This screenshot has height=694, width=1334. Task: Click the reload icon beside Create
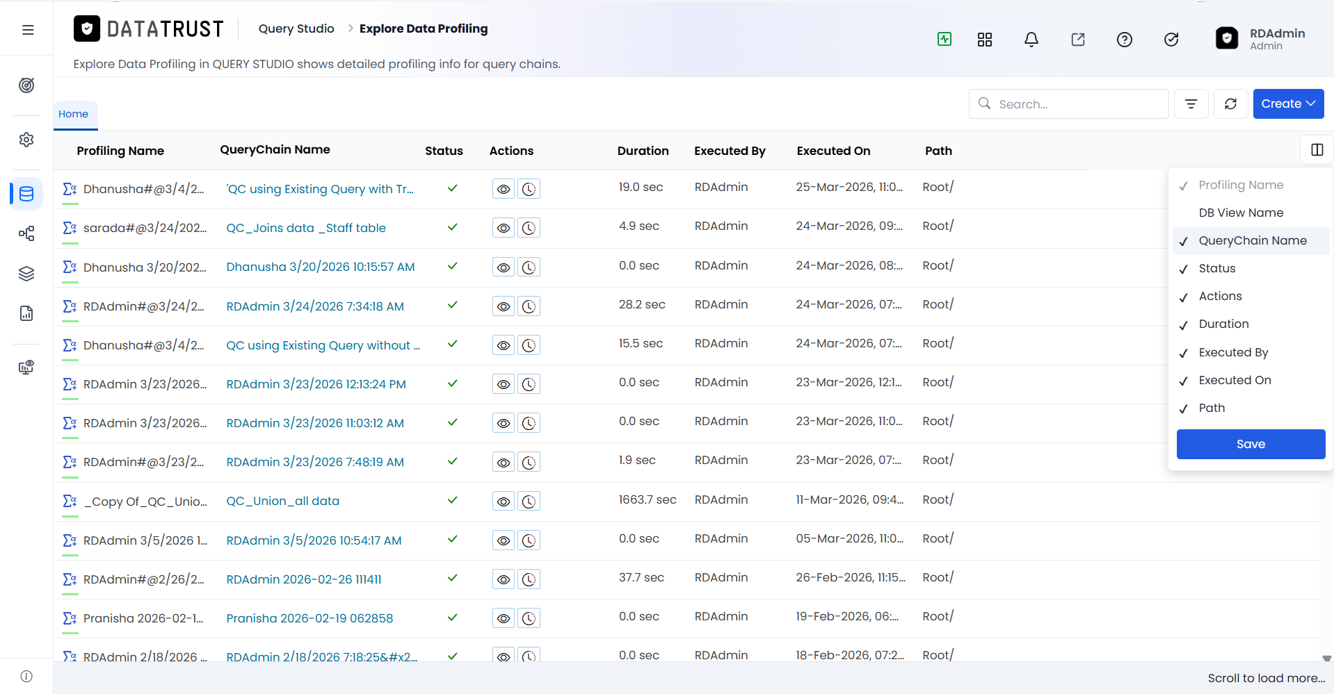click(x=1230, y=104)
